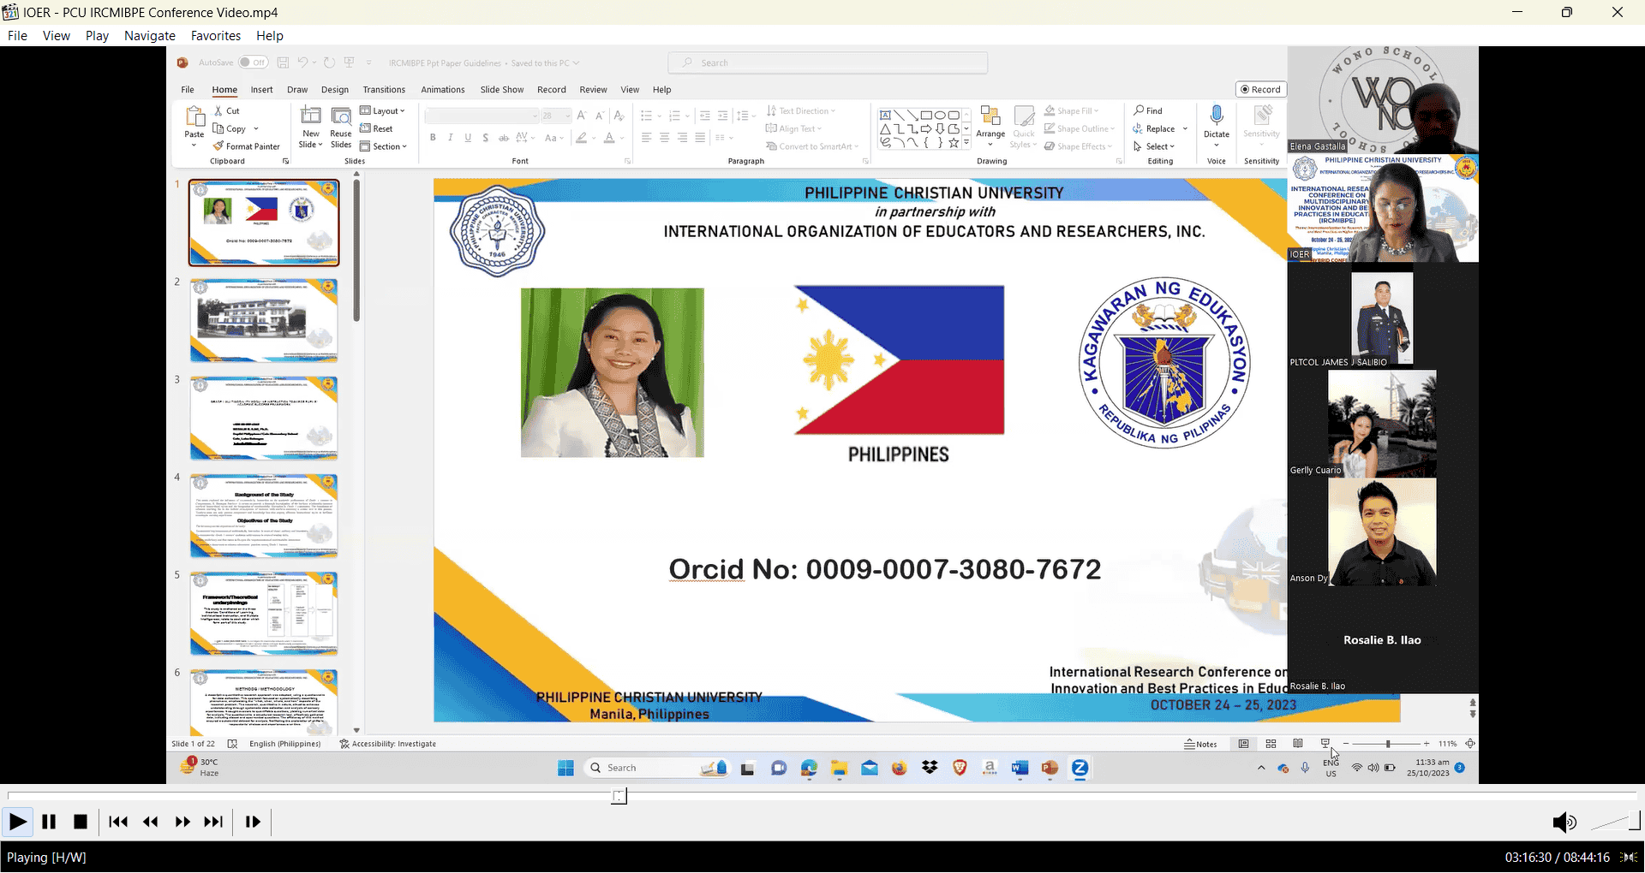
Task: Click the frame-step button
Action: click(x=253, y=822)
